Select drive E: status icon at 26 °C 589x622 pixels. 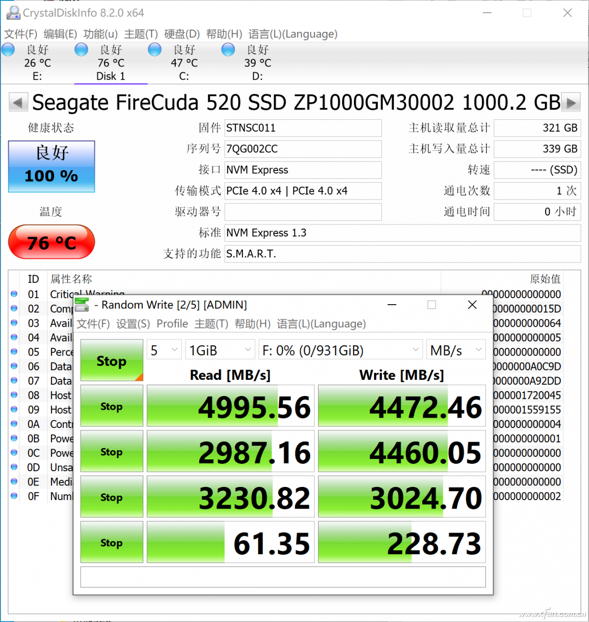(x=8, y=50)
